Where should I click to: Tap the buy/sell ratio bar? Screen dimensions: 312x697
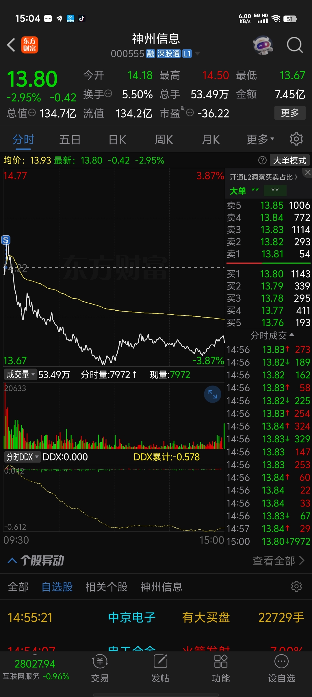coord(268,263)
